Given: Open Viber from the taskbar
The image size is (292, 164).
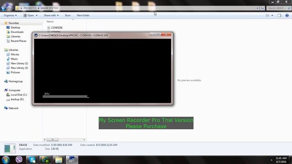Looking at the screenshot, I should click(19, 160).
